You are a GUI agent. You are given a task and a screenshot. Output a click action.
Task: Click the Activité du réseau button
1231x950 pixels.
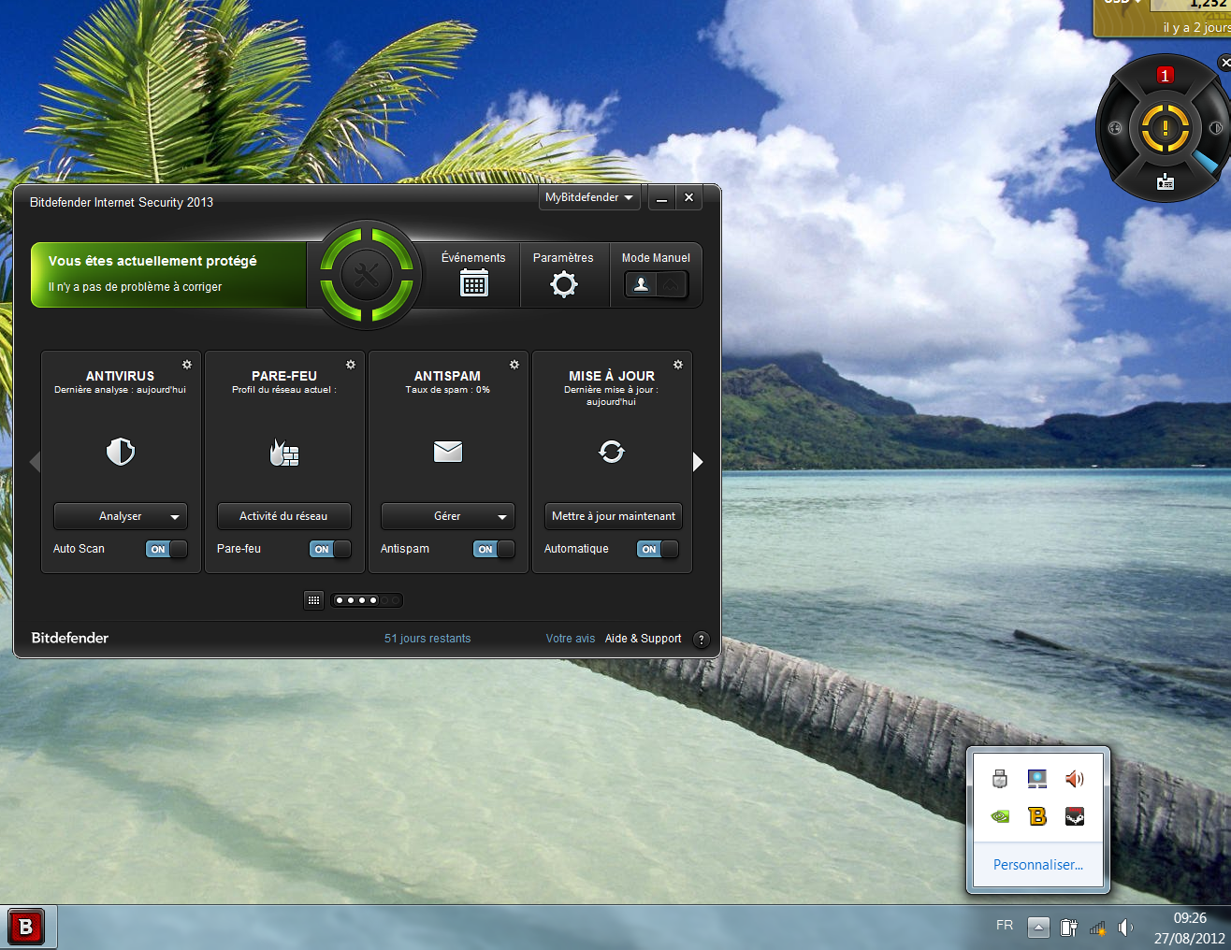pyautogui.click(x=284, y=516)
